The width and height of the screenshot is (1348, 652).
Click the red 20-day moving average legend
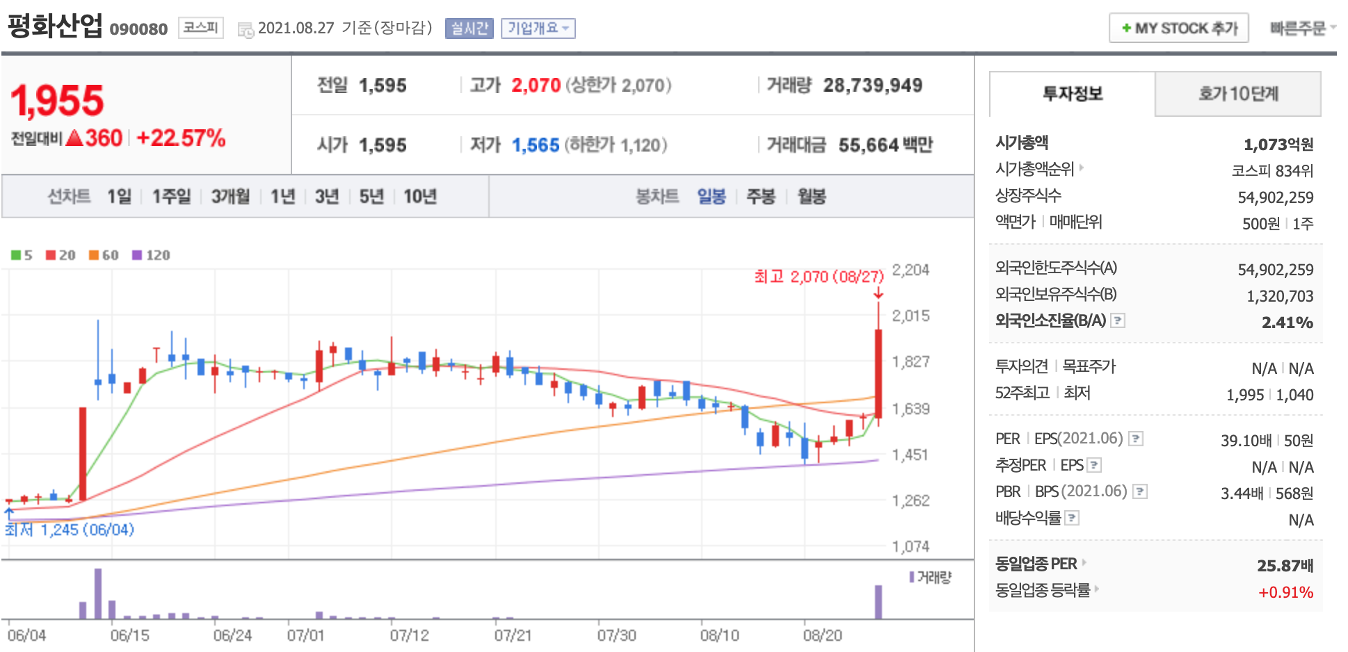point(61,255)
